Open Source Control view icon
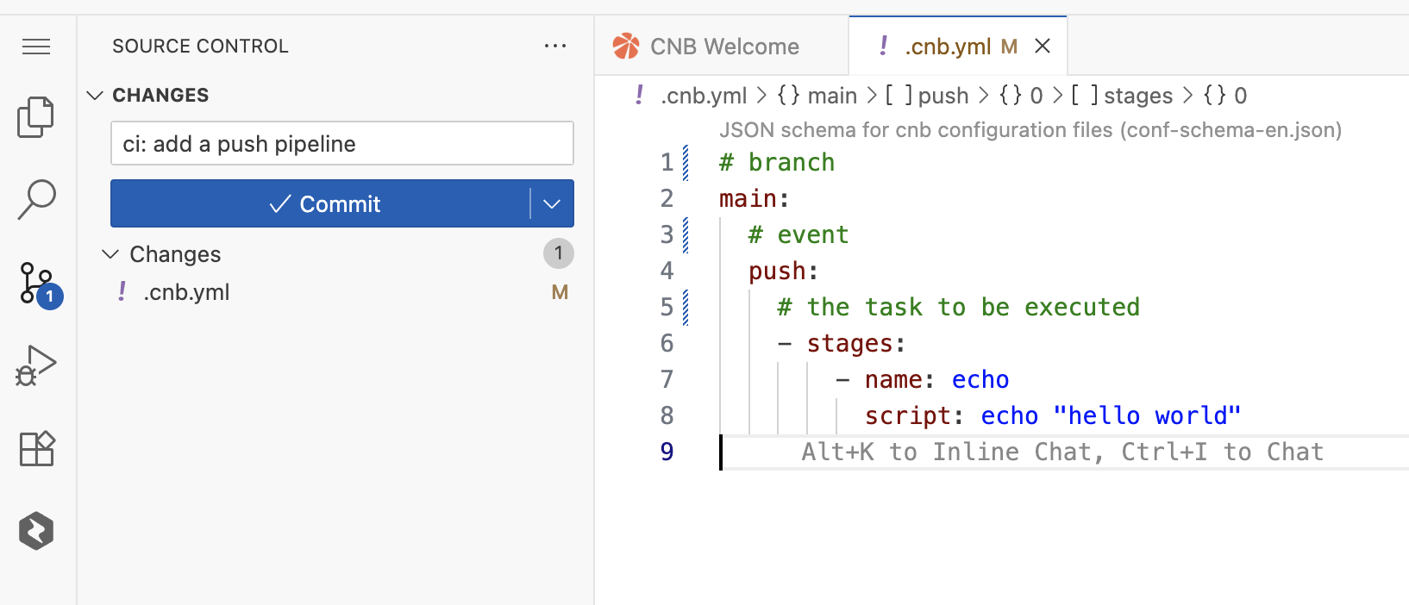This screenshot has height=605, width=1409. click(36, 283)
